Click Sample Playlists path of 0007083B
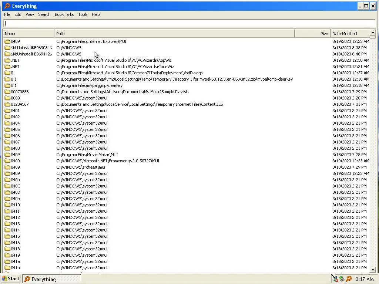 tap(123, 92)
